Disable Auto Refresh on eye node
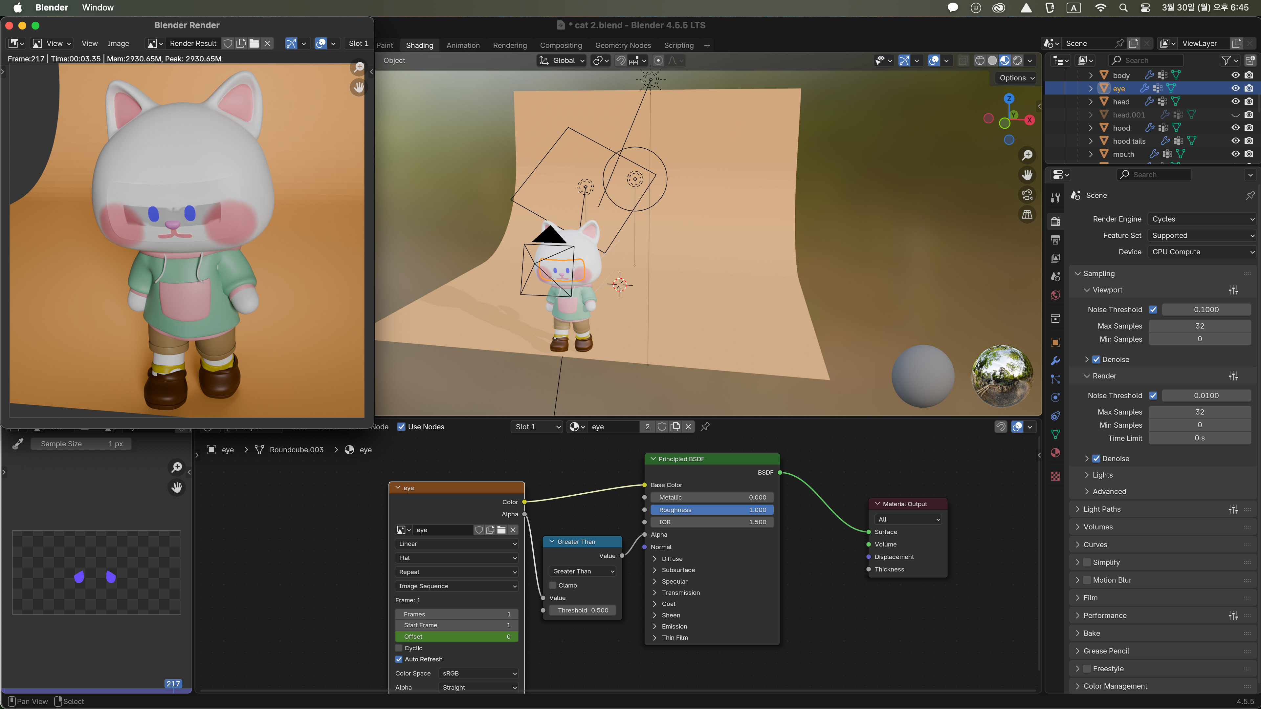This screenshot has height=709, width=1261. click(399, 659)
